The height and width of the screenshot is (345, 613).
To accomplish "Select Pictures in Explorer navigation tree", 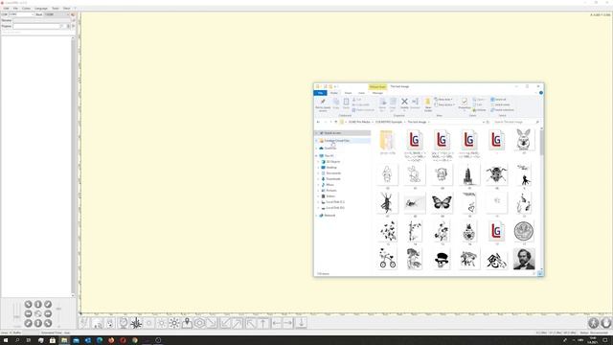I will coord(331,191).
